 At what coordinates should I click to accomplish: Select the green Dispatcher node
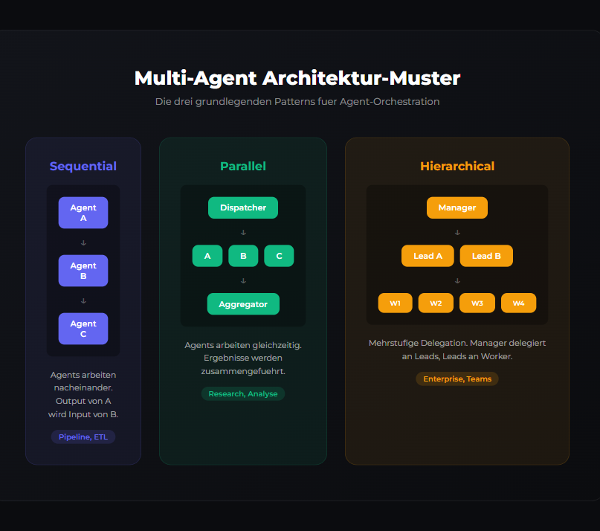tap(243, 207)
